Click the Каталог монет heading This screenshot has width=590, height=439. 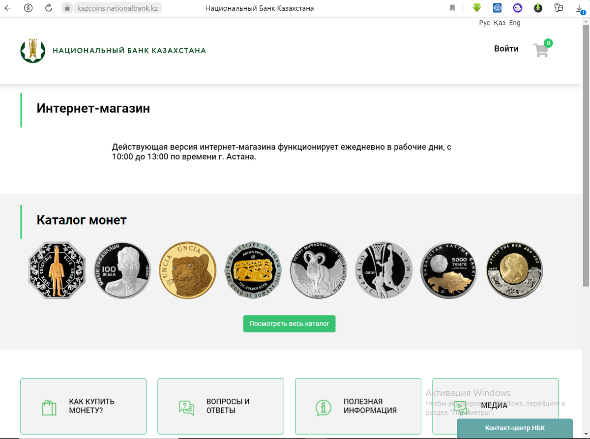[82, 220]
